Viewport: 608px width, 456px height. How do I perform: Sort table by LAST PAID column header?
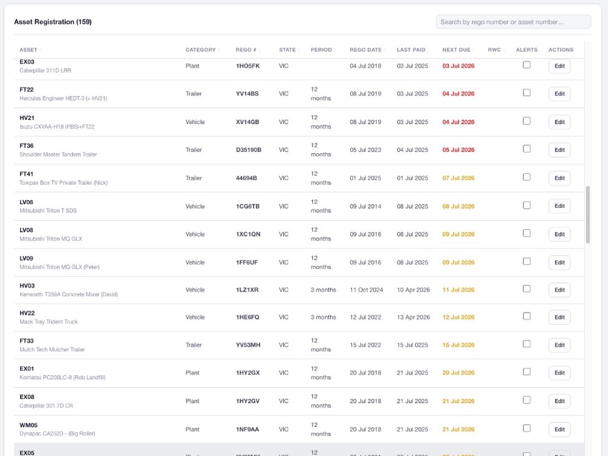[413, 50]
